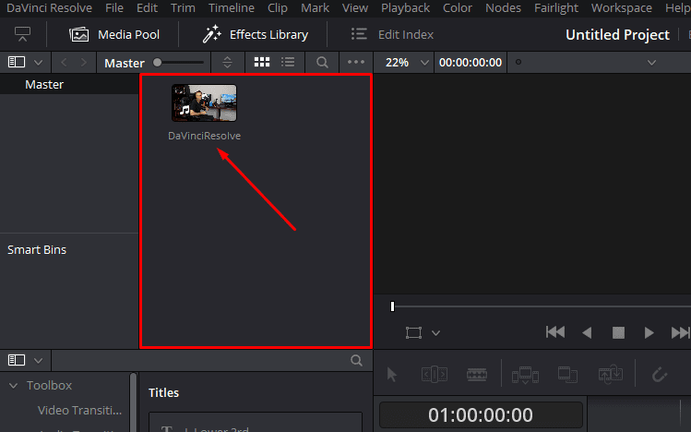The width and height of the screenshot is (691, 432).
Task: Open the Playback menu
Action: (x=405, y=8)
